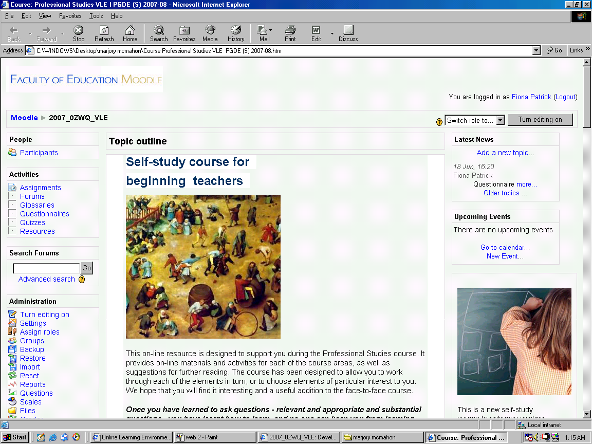Click the Assign roles icon
Viewport: 592px width, 444px height.
pos(12,331)
